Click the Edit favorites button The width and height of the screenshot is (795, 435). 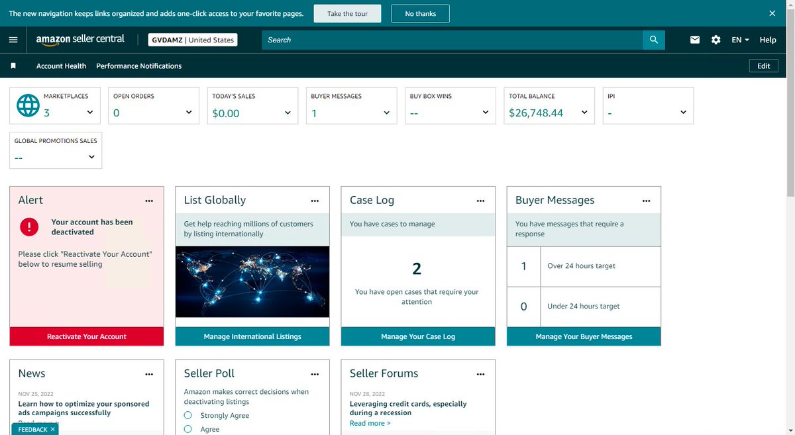(x=764, y=66)
